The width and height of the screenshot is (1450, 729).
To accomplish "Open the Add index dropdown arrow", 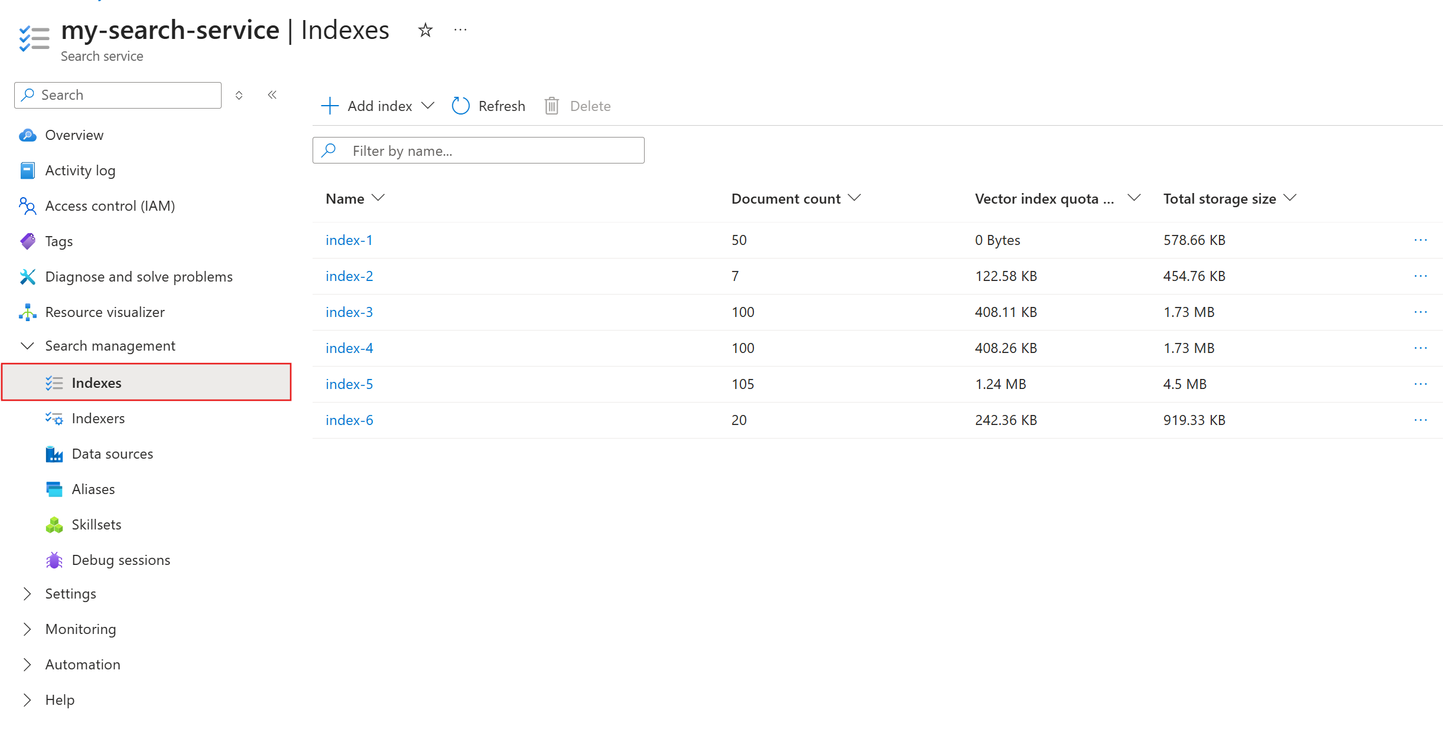I will click(x=428, y=106).
